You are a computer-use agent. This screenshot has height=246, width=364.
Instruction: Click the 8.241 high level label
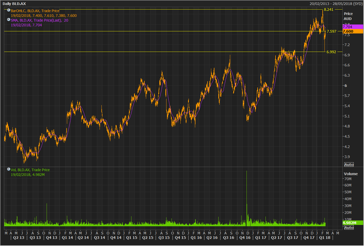(x=329, y=9)
